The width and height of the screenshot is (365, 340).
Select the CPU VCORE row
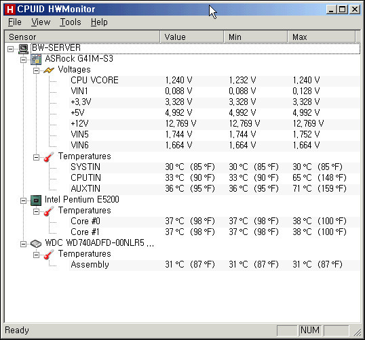(214, 81)
